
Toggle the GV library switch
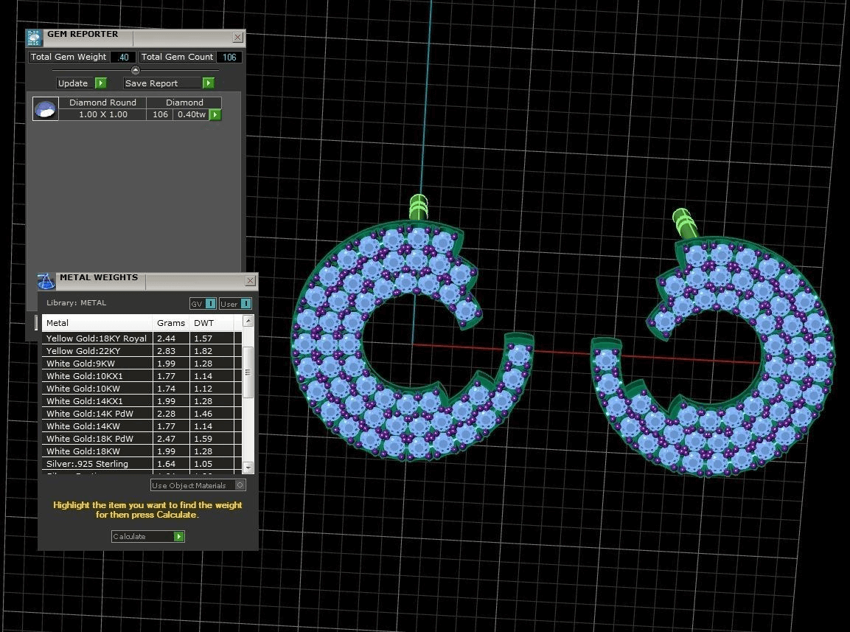210,304
